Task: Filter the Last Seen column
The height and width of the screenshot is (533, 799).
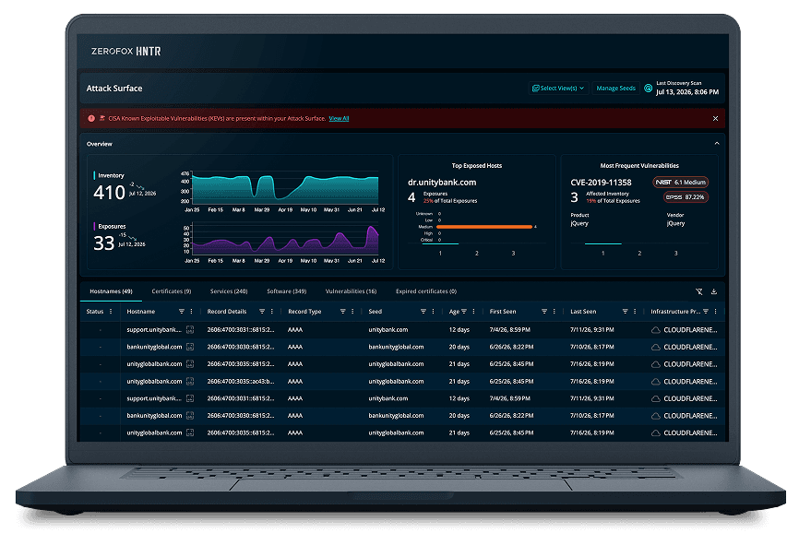Action: tap(626, 311)
